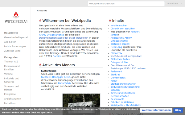Open Themen A-Z category
The height and width of the screenshot is (115, 185).
11,62
